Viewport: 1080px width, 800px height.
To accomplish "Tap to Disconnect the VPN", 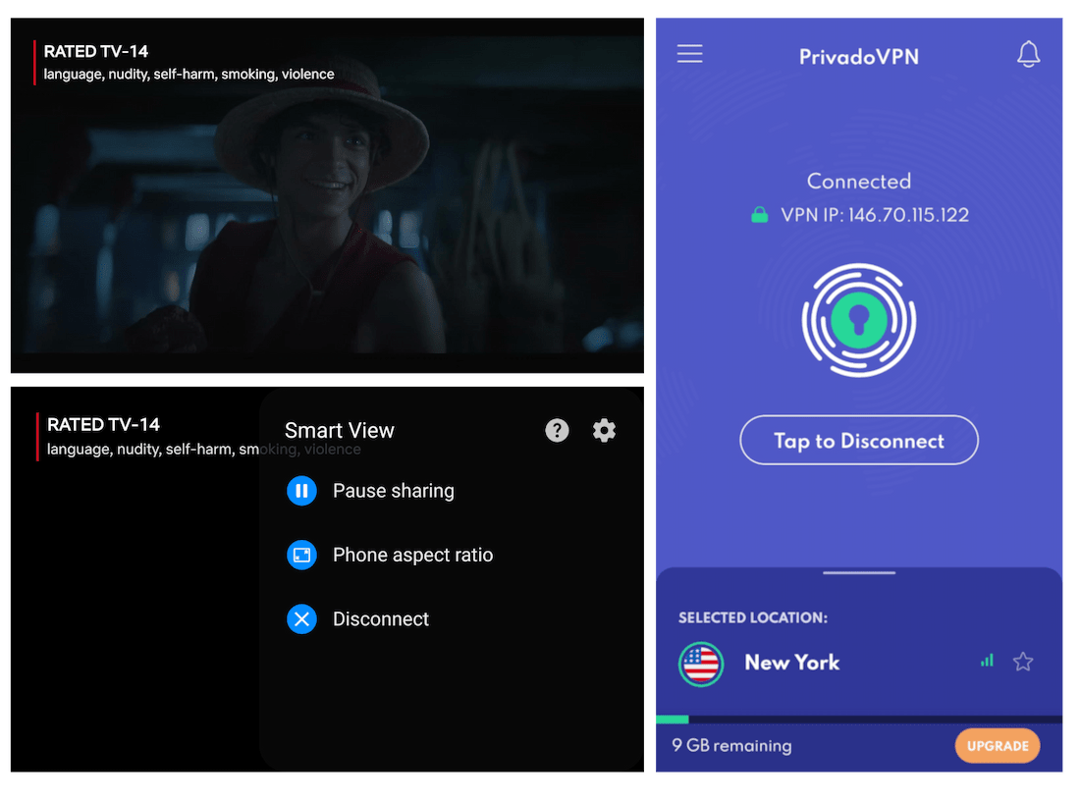I will point(859,441).
